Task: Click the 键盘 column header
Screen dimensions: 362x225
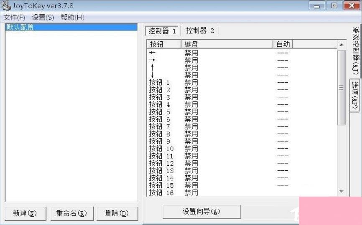Action: pyautogui.click(x=227, y=44)
